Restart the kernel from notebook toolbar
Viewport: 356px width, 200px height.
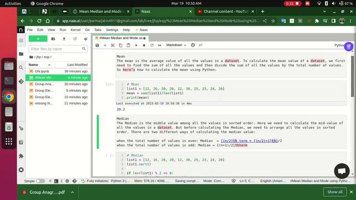pos(152,45)
